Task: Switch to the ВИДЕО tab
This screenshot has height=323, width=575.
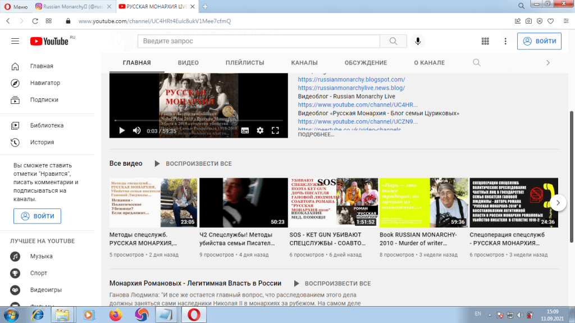Action: (188, 63)
